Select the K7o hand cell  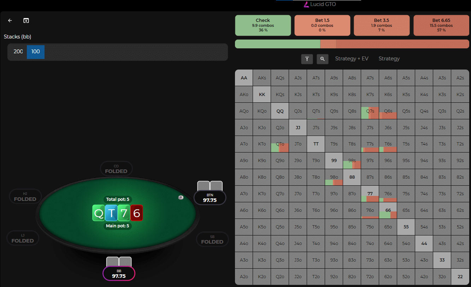tap(262, 194)
